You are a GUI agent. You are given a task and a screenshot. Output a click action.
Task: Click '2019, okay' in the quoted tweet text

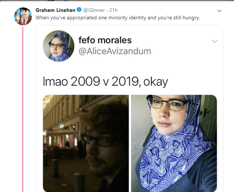pos(140,81)
